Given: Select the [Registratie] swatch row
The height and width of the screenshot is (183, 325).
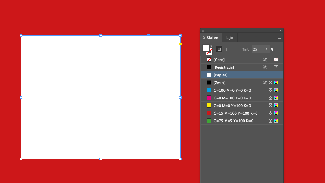Looking at the screenshot, I should pos(242,67).
